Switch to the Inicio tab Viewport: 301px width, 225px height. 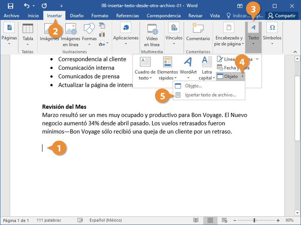click(x=33, y=16)
